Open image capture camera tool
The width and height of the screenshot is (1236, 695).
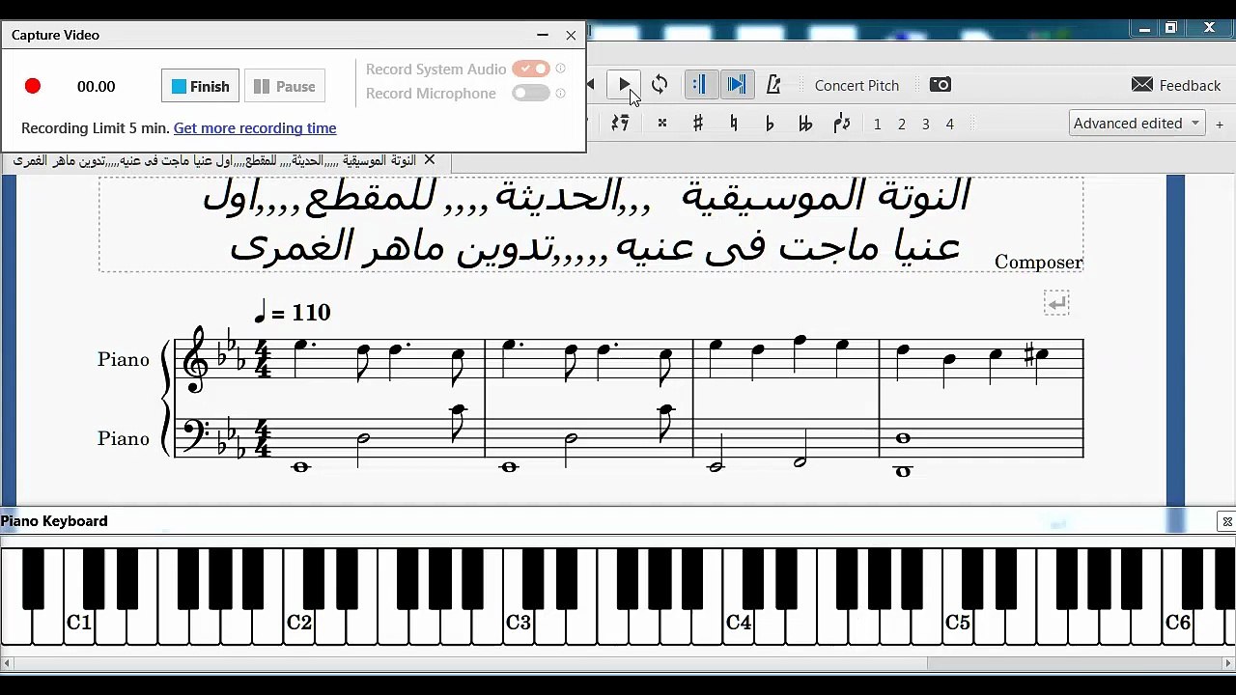tap(940, 85)
